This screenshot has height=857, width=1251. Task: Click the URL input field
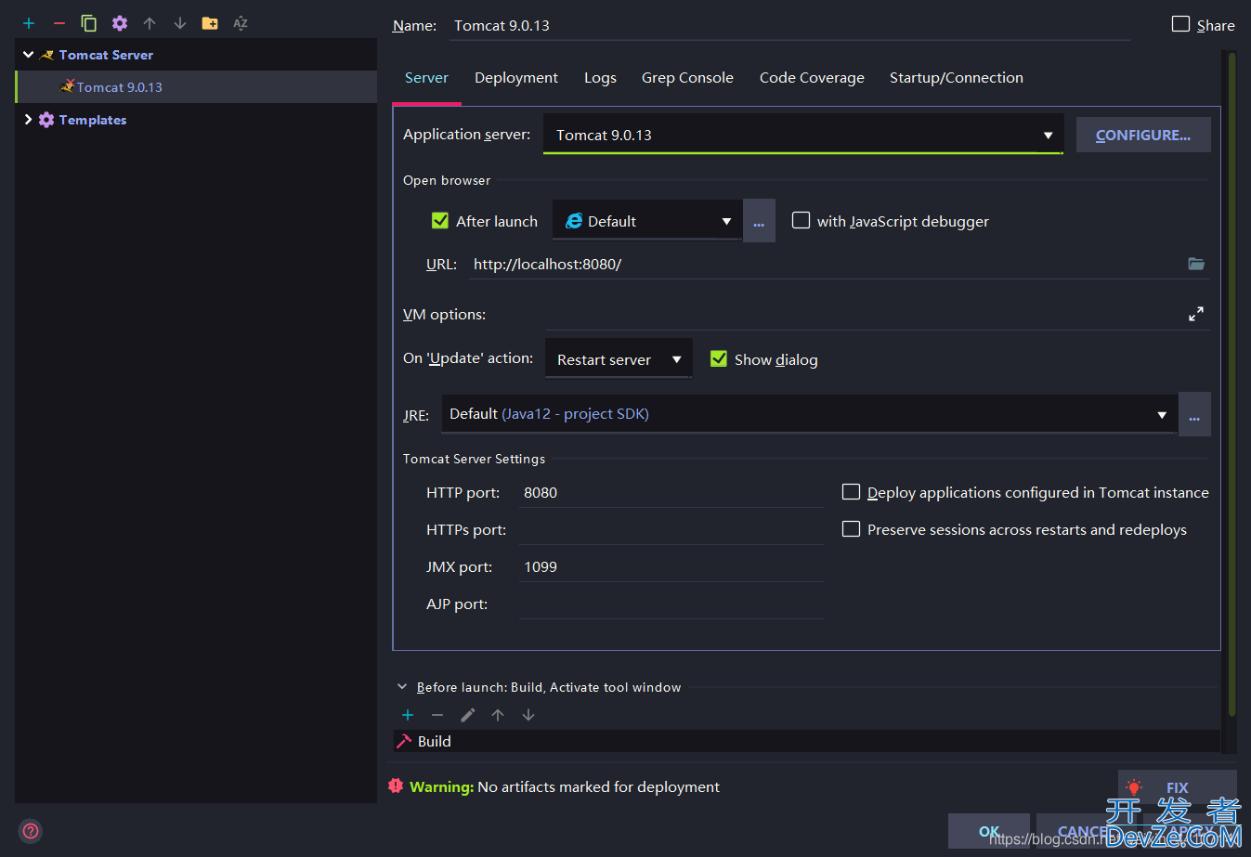point(827,264)
